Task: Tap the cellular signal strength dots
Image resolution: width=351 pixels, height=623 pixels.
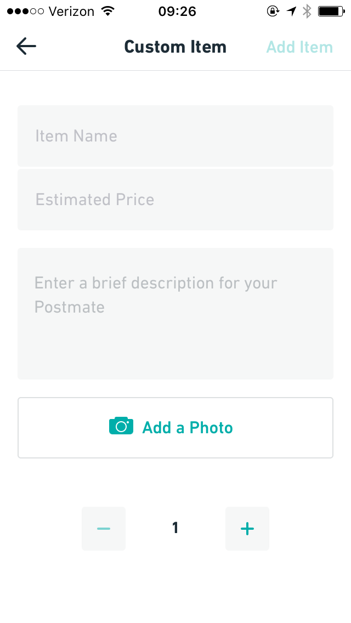Action: (x=25, y=11)
